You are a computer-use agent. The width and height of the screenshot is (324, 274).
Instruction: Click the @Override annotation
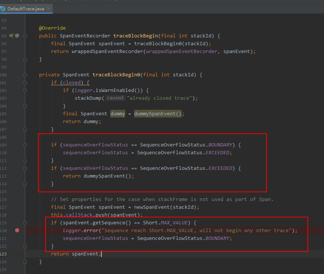[x=52, y=28]
